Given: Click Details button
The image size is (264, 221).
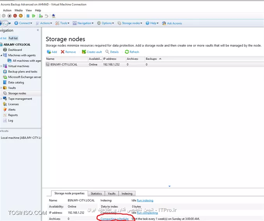Looking at the screenshot, I should pos(112,52).
